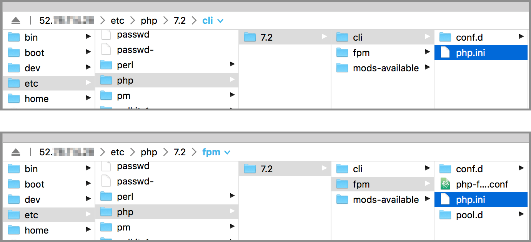Expand pool.d folder disclosure arrow
The image size is (531, 242).
521,214
